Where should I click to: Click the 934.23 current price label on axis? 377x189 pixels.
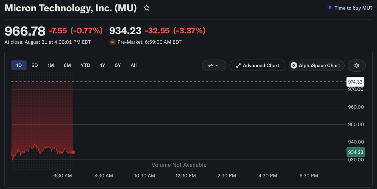pos(355,152)
